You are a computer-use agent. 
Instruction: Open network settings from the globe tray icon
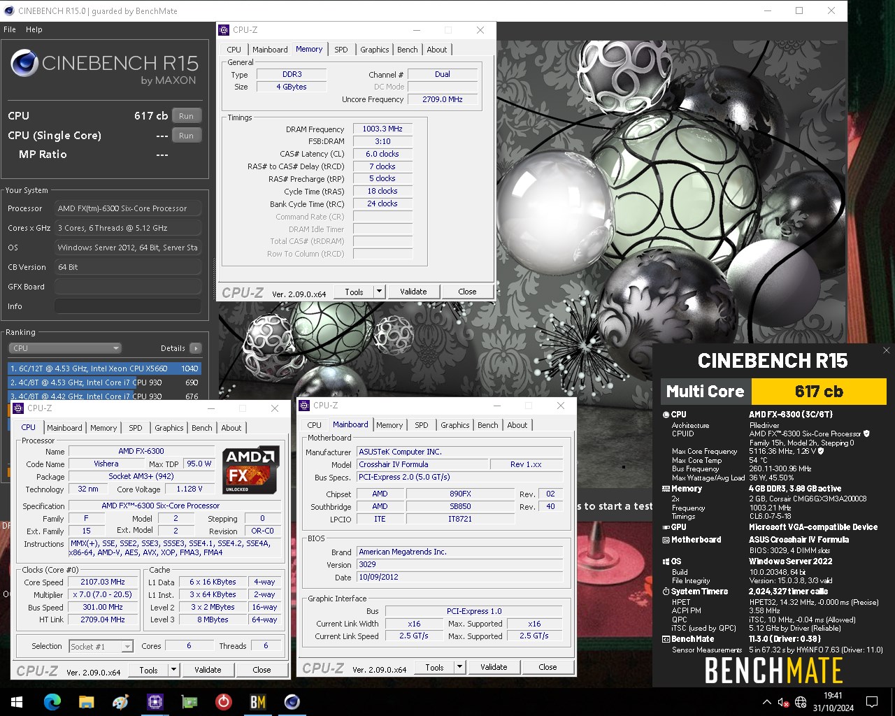[801, 702]
